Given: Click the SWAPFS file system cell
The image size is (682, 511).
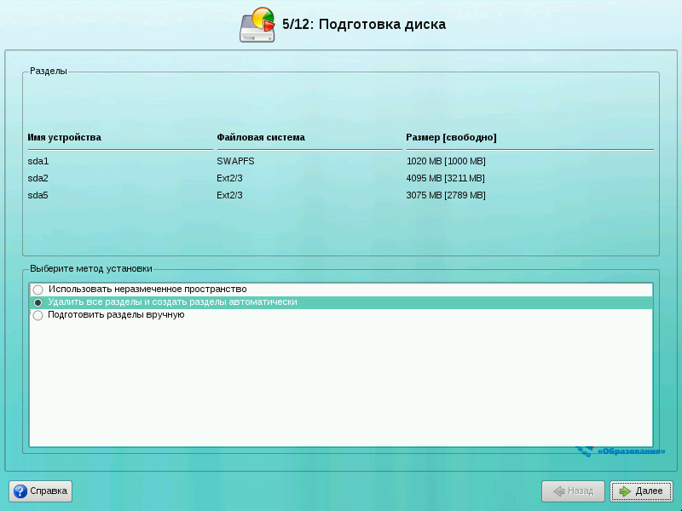Looking at the screenshot, I should click(234, 161).
